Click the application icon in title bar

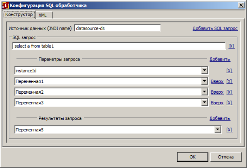(x=6, y=5)
